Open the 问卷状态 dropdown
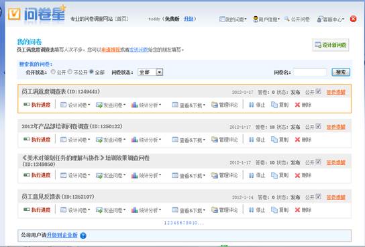 [x=150, y=72]
